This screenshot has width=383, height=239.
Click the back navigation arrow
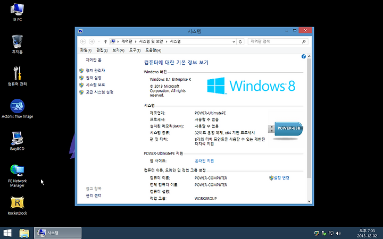tap(83, 41)
